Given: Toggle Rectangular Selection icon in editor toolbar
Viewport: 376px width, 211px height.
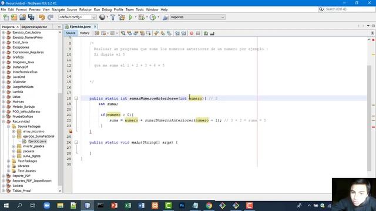Looking at the screenshot, I should (149, 33).
